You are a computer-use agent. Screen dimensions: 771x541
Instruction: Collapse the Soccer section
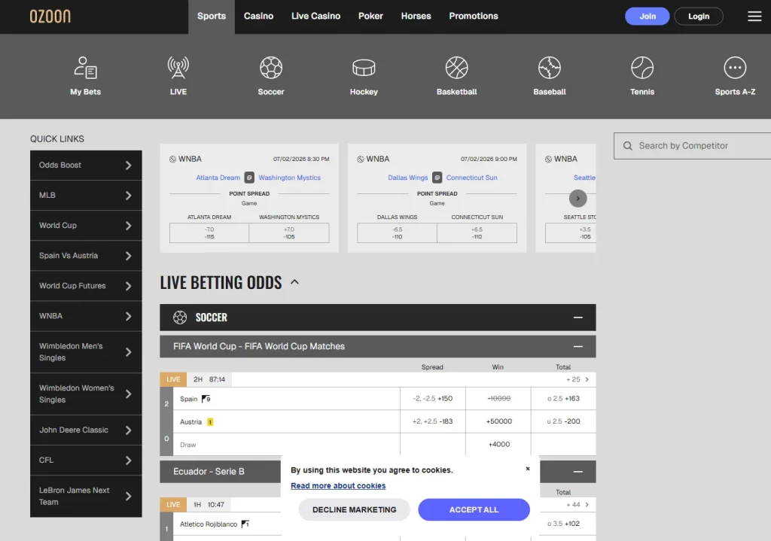577,318
